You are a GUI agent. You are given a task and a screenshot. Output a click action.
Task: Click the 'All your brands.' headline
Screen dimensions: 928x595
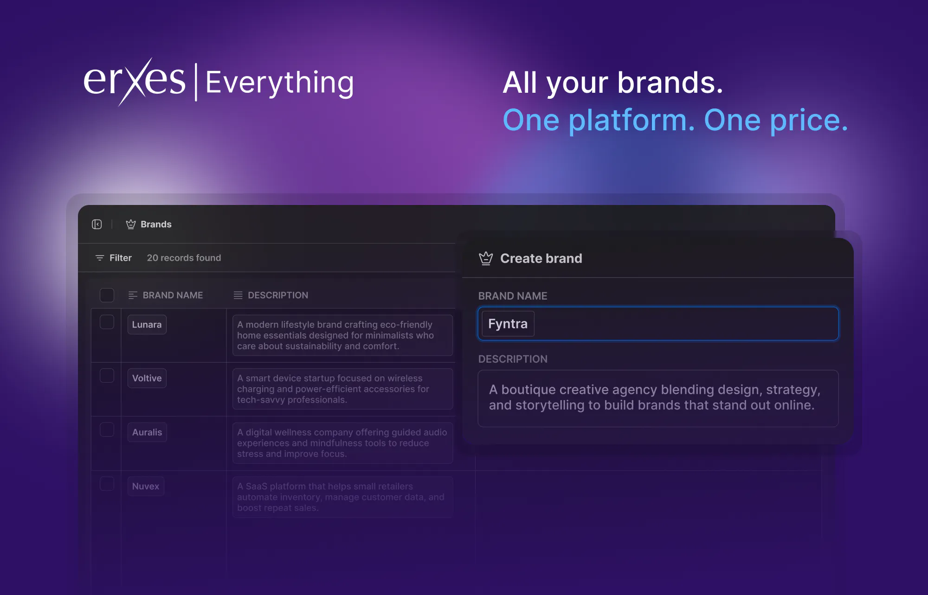613,83
